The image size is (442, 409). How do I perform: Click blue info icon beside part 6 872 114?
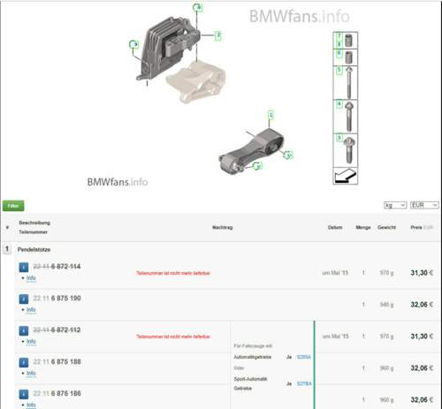[24, 267]
